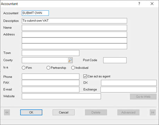Click the FAX input field
This screenshot has height=125, width=159.
(51, 83)
